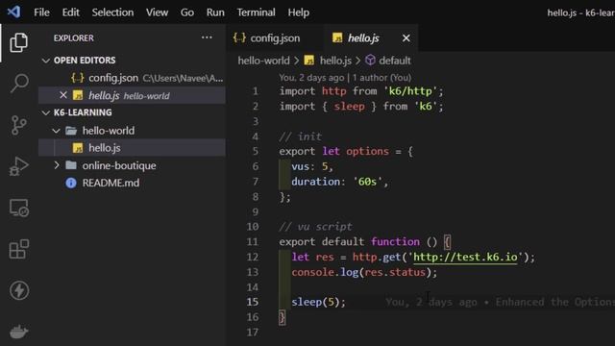Click the default symbol icon in breadcrumb
615x346 pixels.
click(370, 60)
